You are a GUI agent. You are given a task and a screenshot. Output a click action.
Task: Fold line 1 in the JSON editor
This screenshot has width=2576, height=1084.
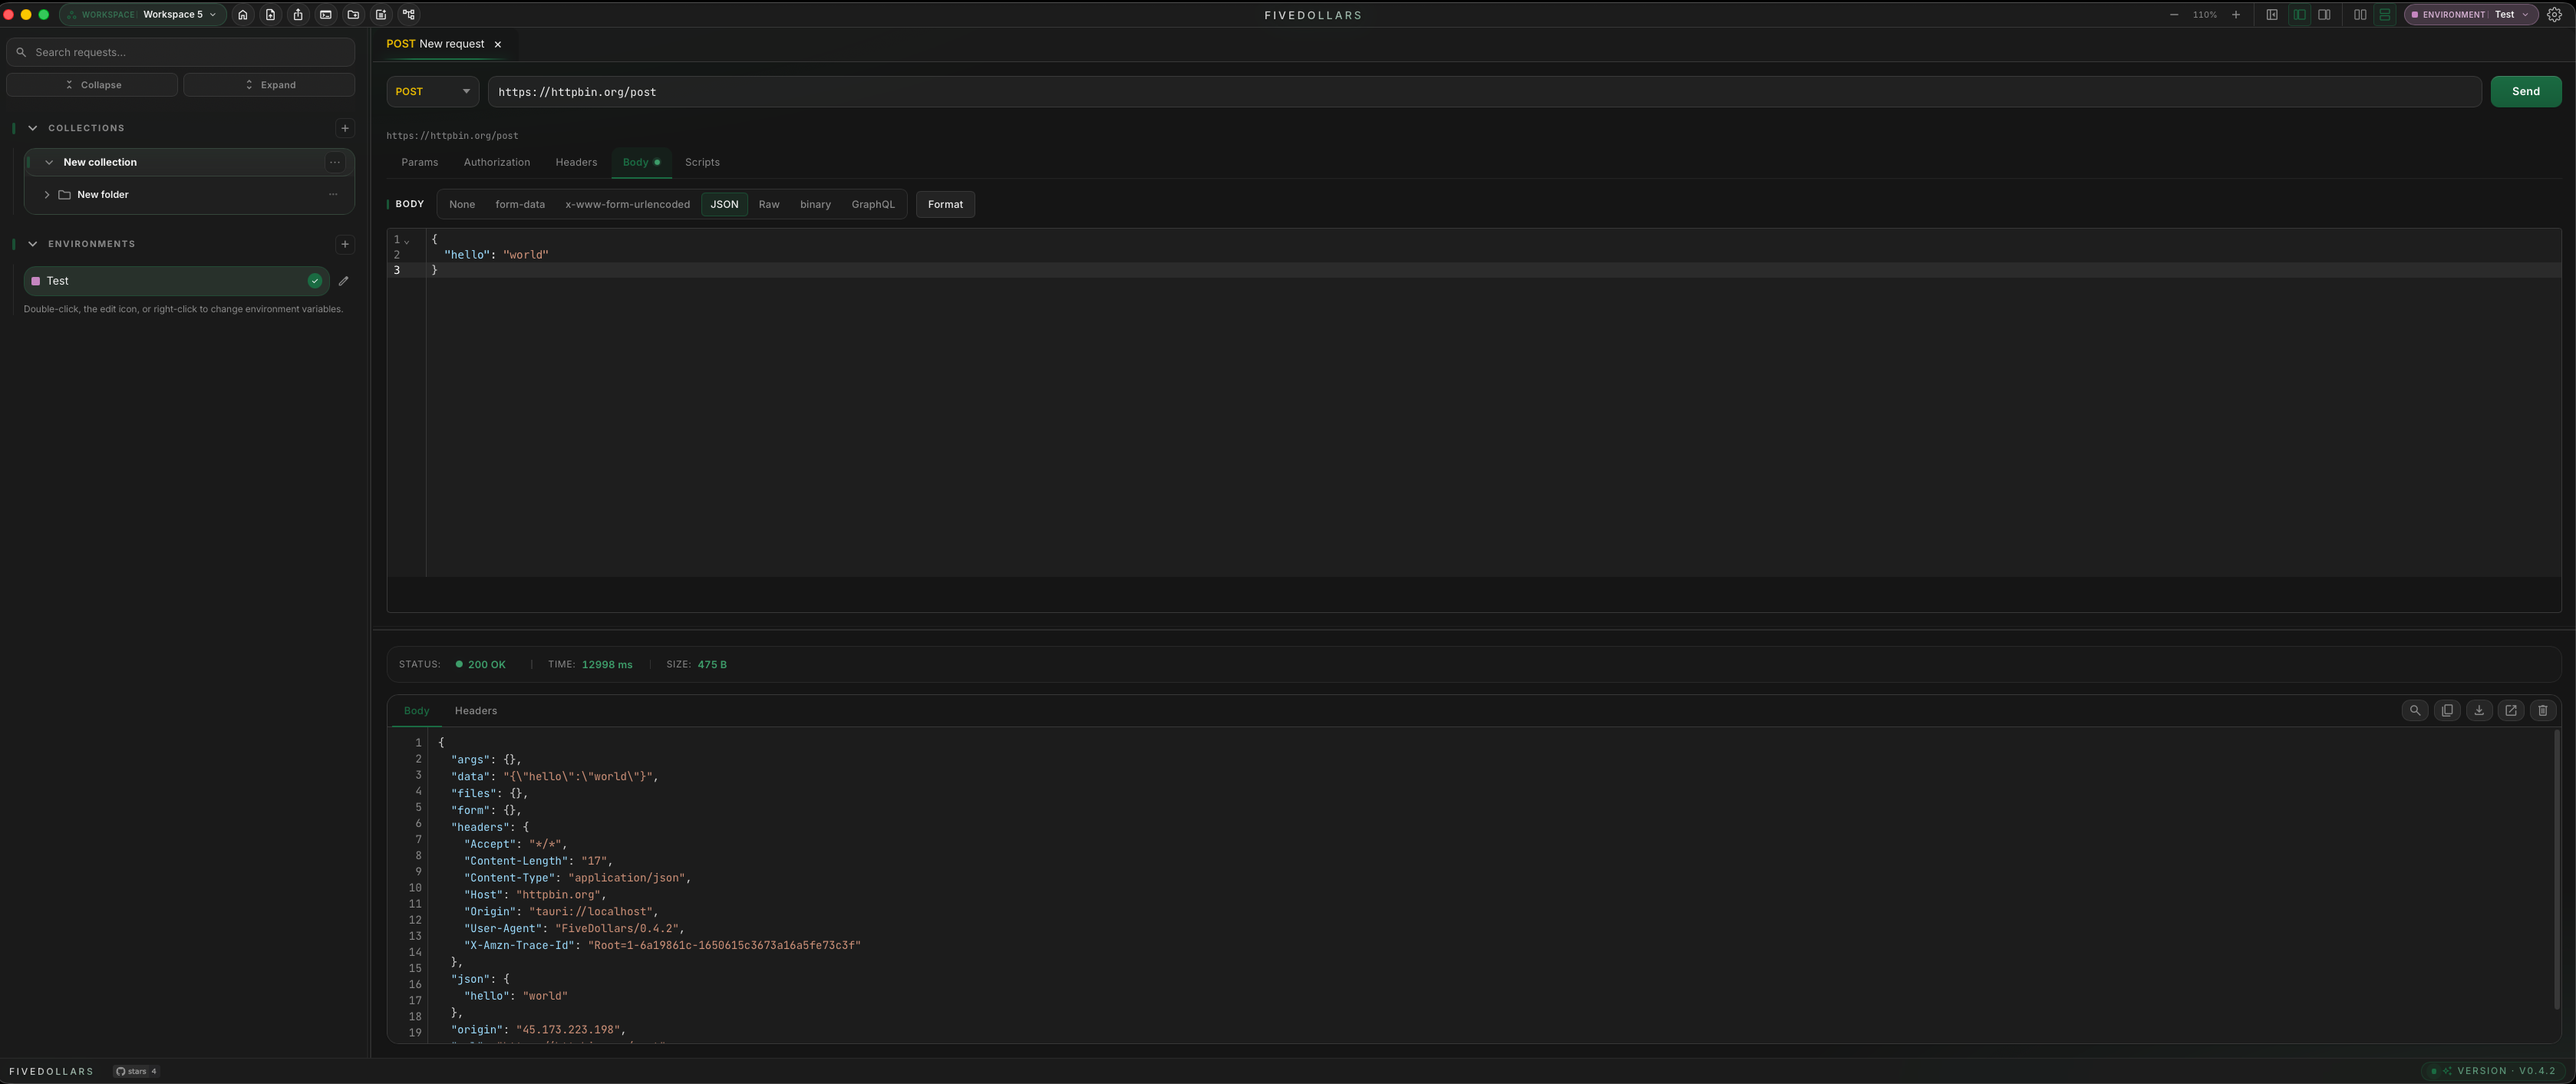[x=407, y=241]
